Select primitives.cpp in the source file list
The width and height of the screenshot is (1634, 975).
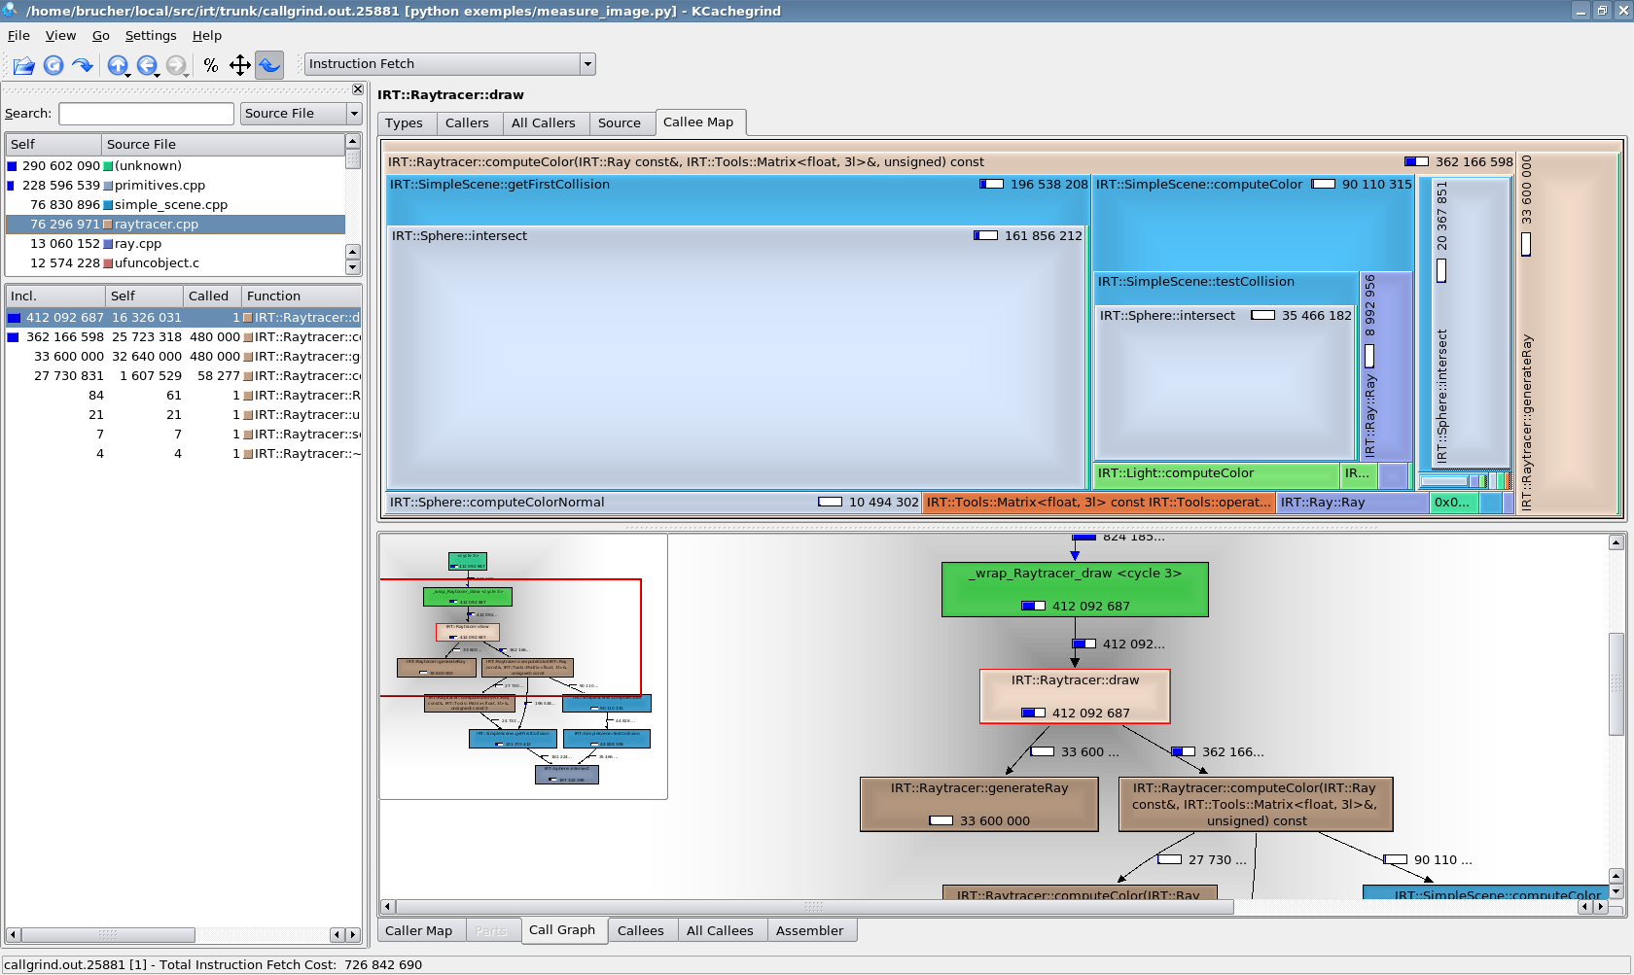click(160, 186)
